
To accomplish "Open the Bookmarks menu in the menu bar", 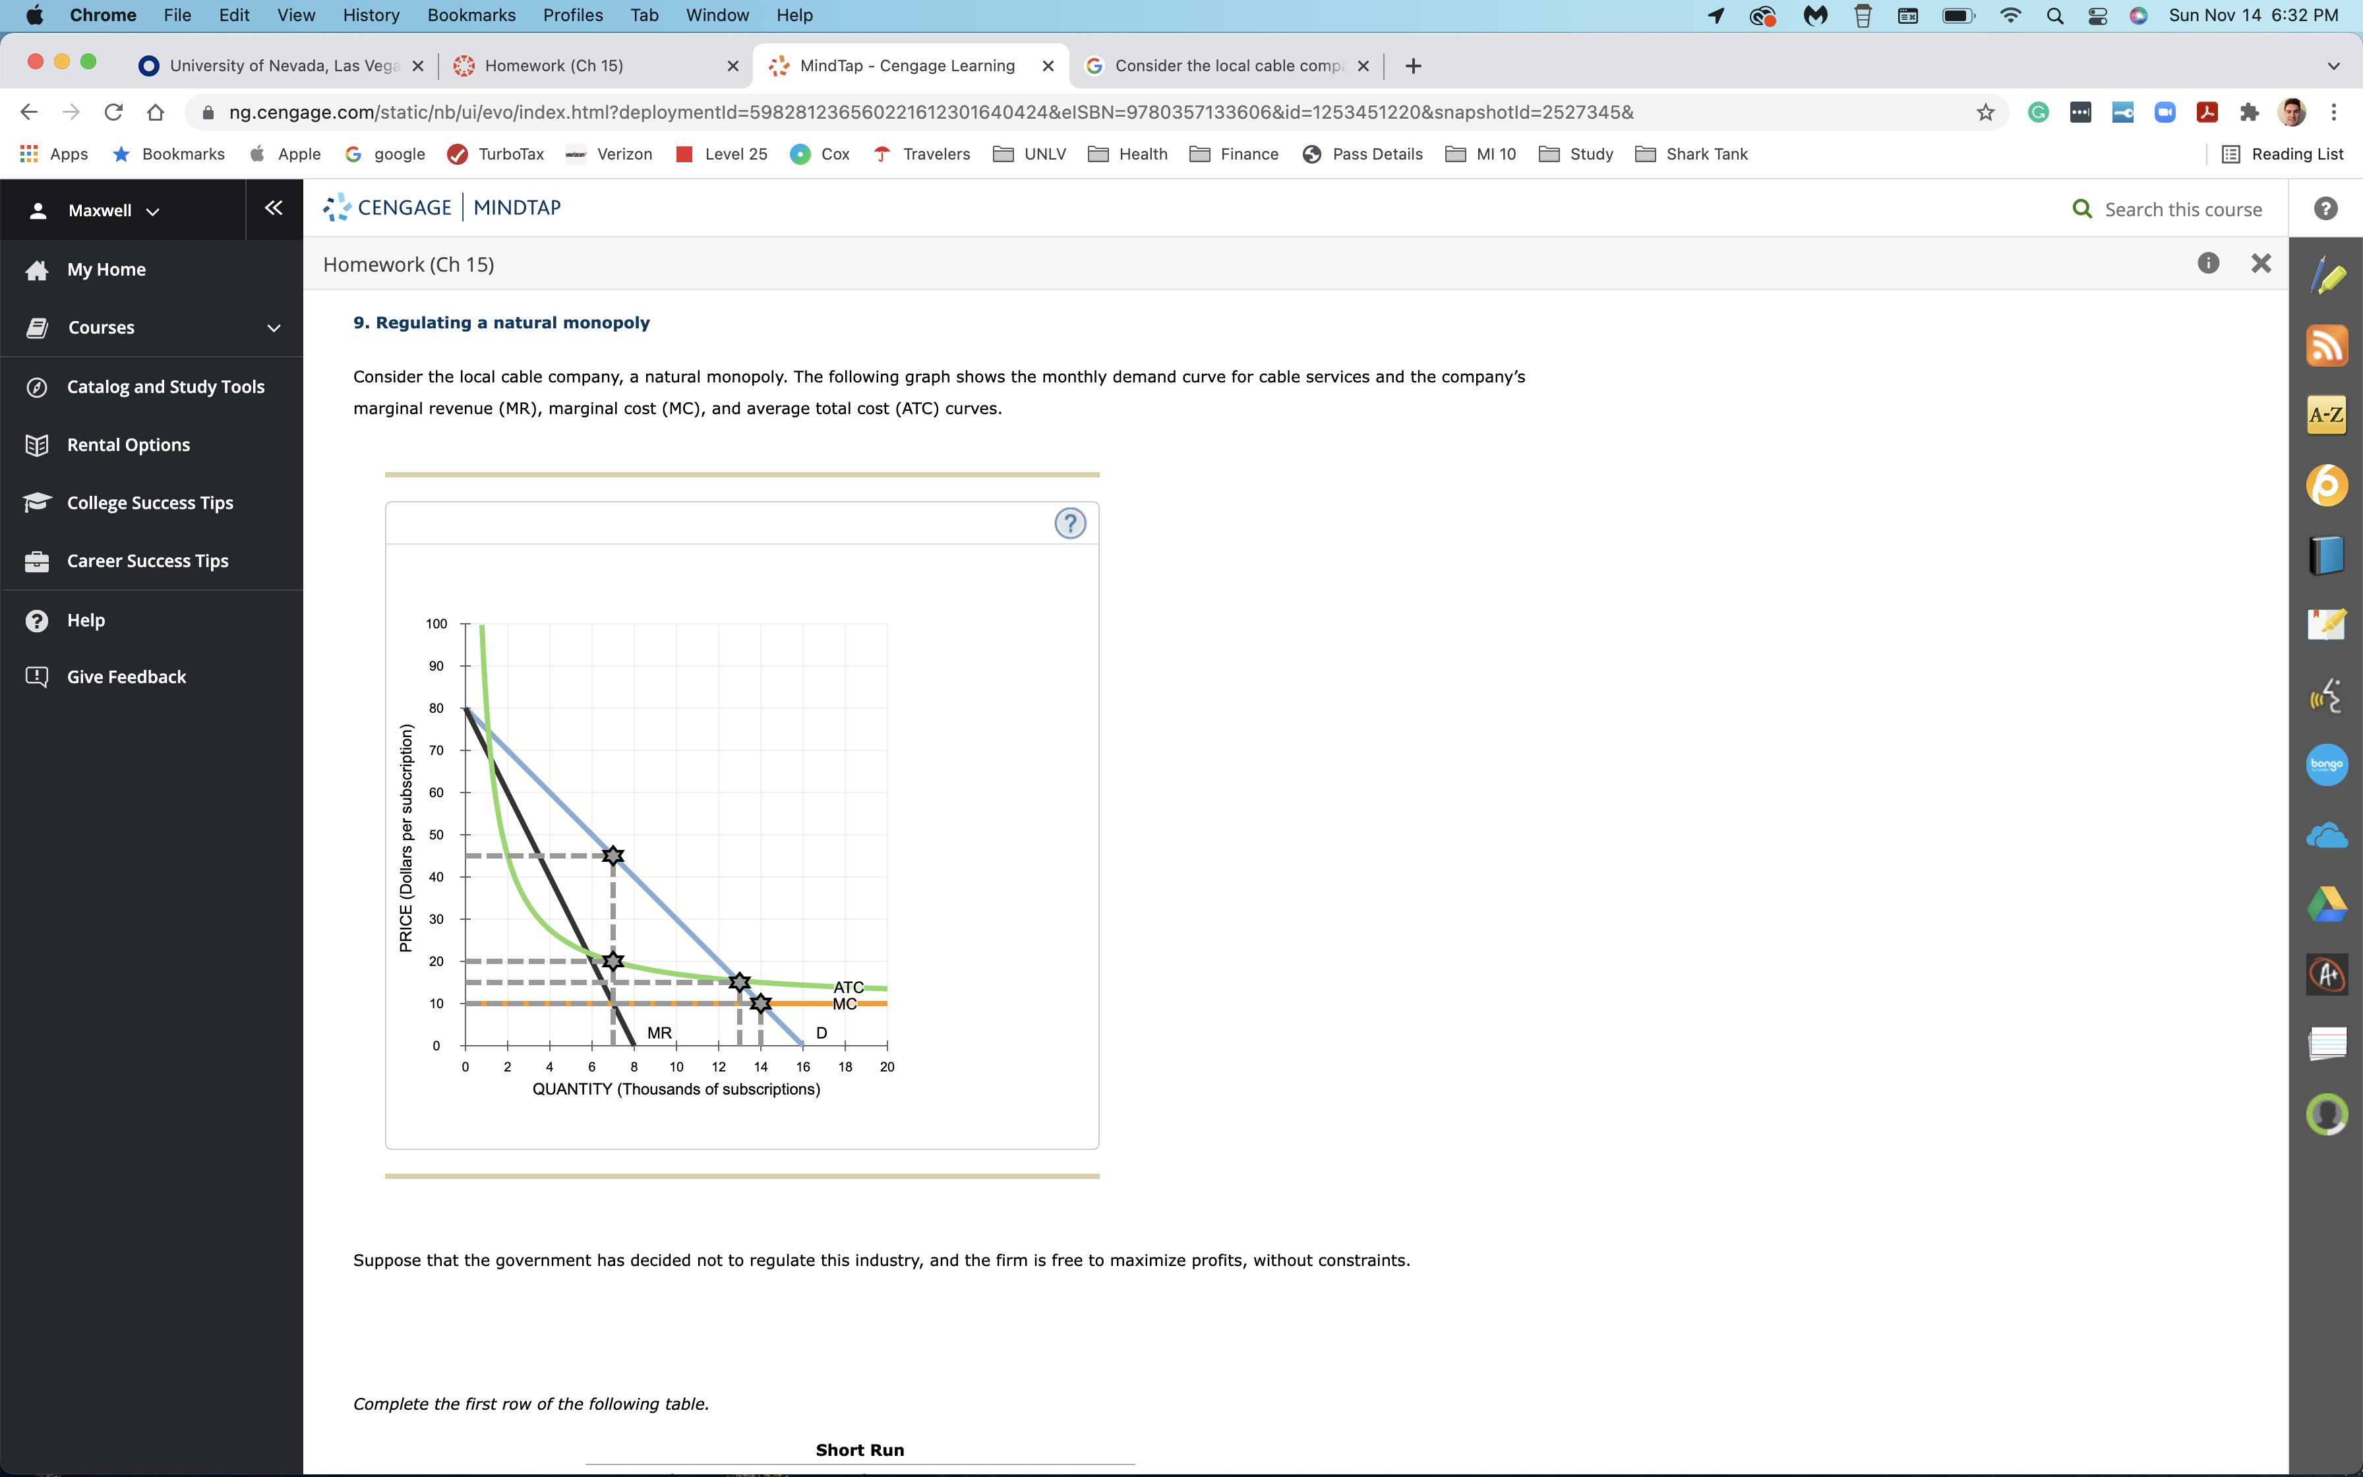I will [x=471, y=15].
